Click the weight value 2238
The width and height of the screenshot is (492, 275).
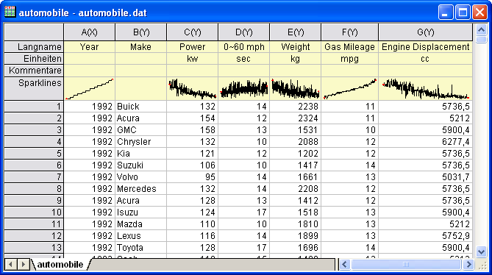295,107
